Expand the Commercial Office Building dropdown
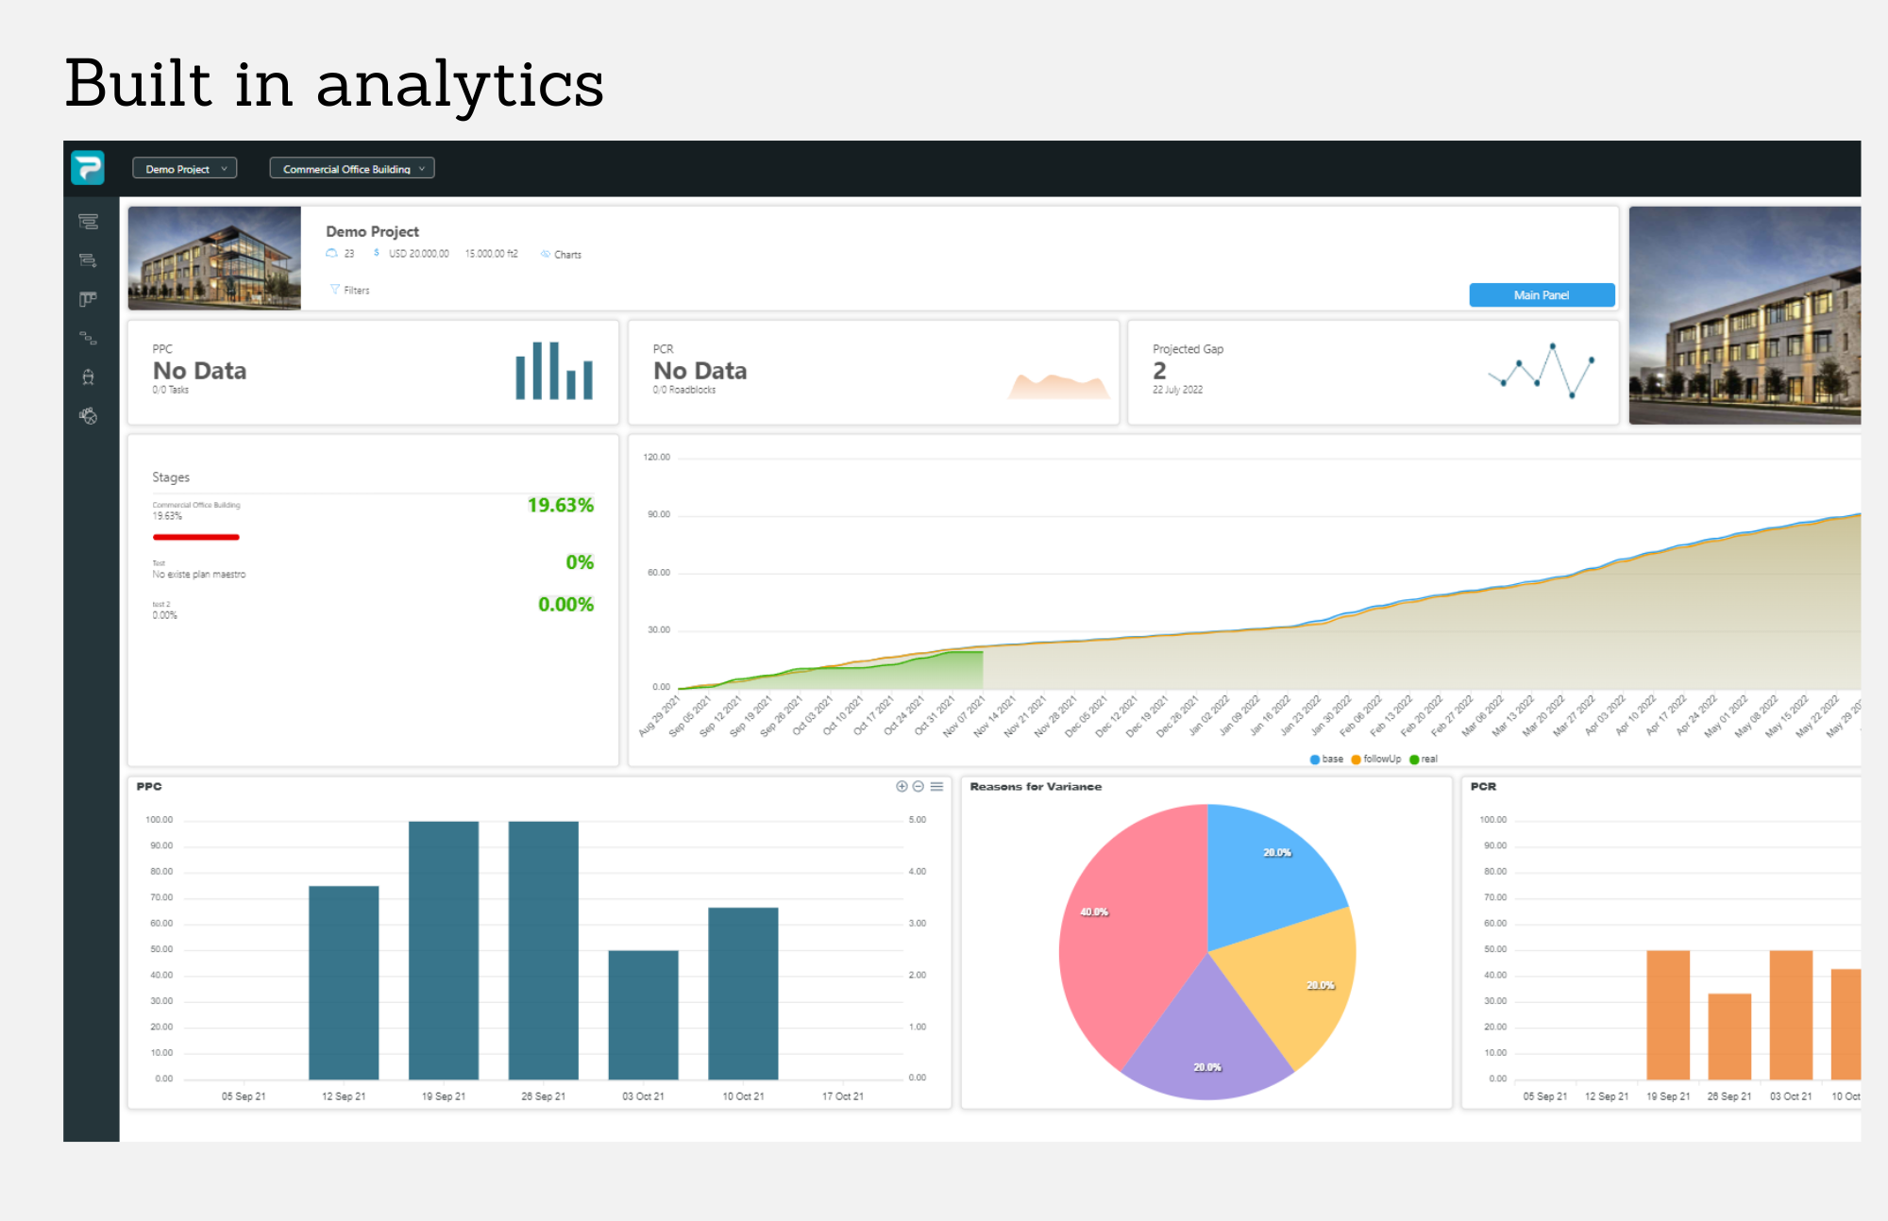The height and width of the screenshot is (1221, 1888). (x=352, y=169)
